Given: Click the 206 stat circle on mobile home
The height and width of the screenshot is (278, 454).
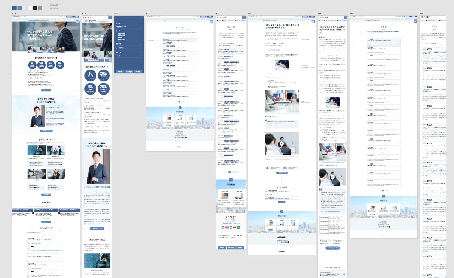Looking at the screenshot, I should pos(104,75).
